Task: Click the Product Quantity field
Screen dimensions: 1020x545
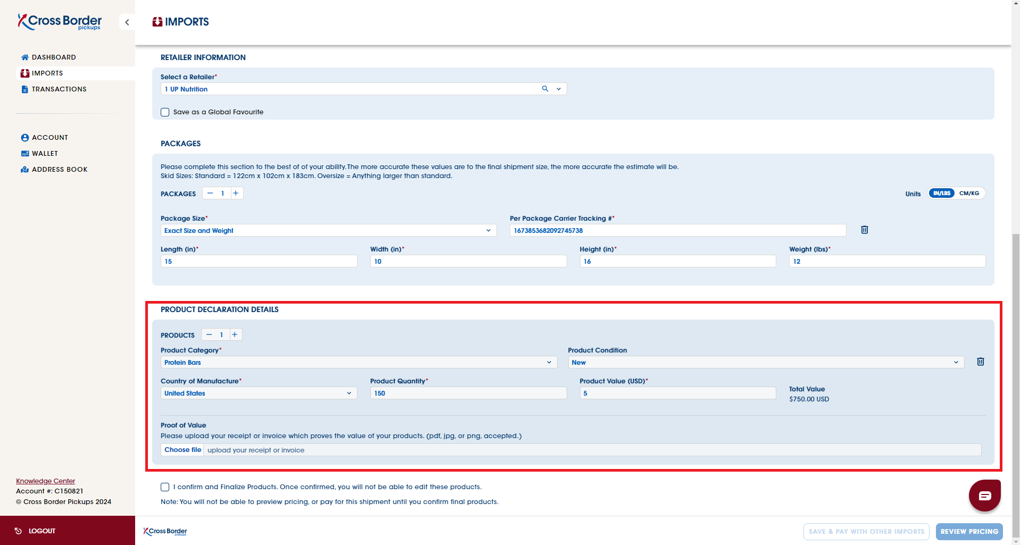Action: pyautogui.click(x=468, y=393)
